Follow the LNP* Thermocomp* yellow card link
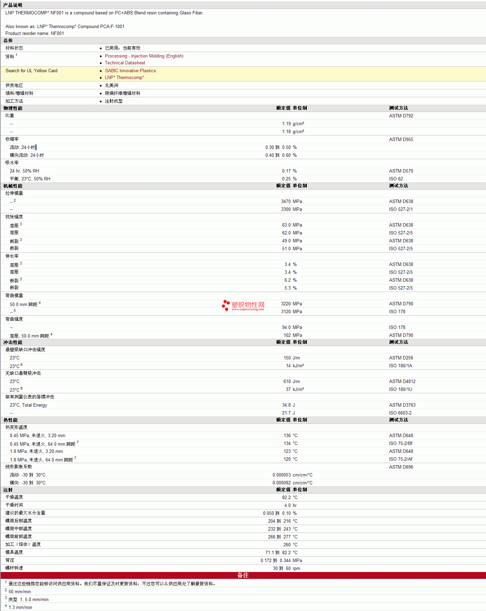This screenshot has width=486, height=611. pyautogui.click(x=124, y=78)
